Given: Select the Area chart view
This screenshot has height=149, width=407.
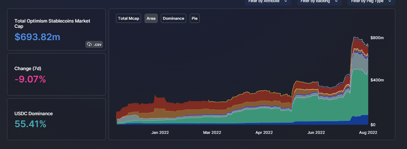Looking at the screenshot, I should point(151,18).
